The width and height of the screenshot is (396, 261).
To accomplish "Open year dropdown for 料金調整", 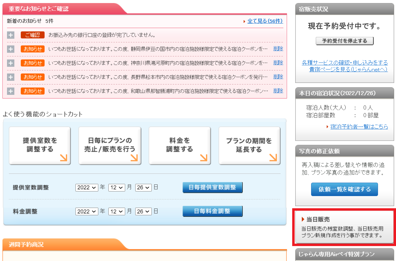I will (x=87, y=211).
